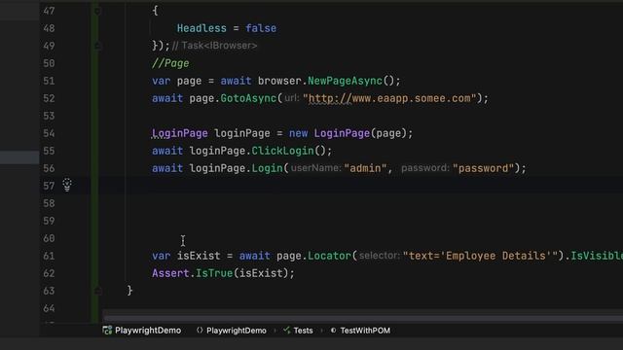Click the lightbulb quick-fix icon on line 57
Screen dimensions: 623x350
pos(67,185)
